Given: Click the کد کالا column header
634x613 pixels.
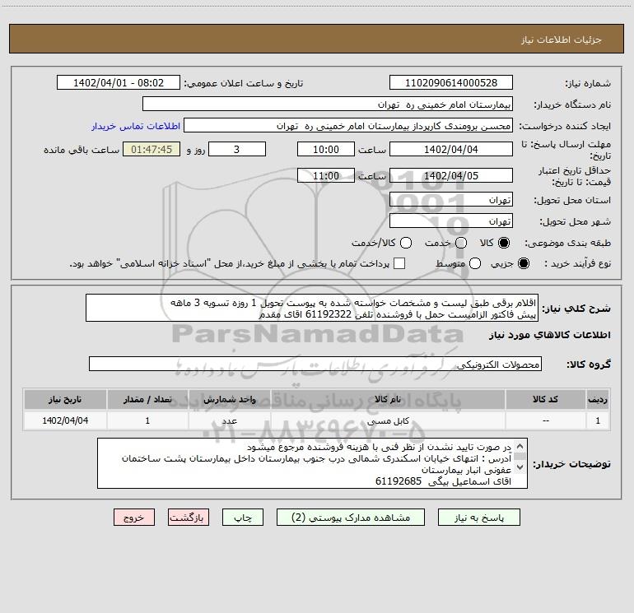Looking at the screenshot, I should (545, 399).
